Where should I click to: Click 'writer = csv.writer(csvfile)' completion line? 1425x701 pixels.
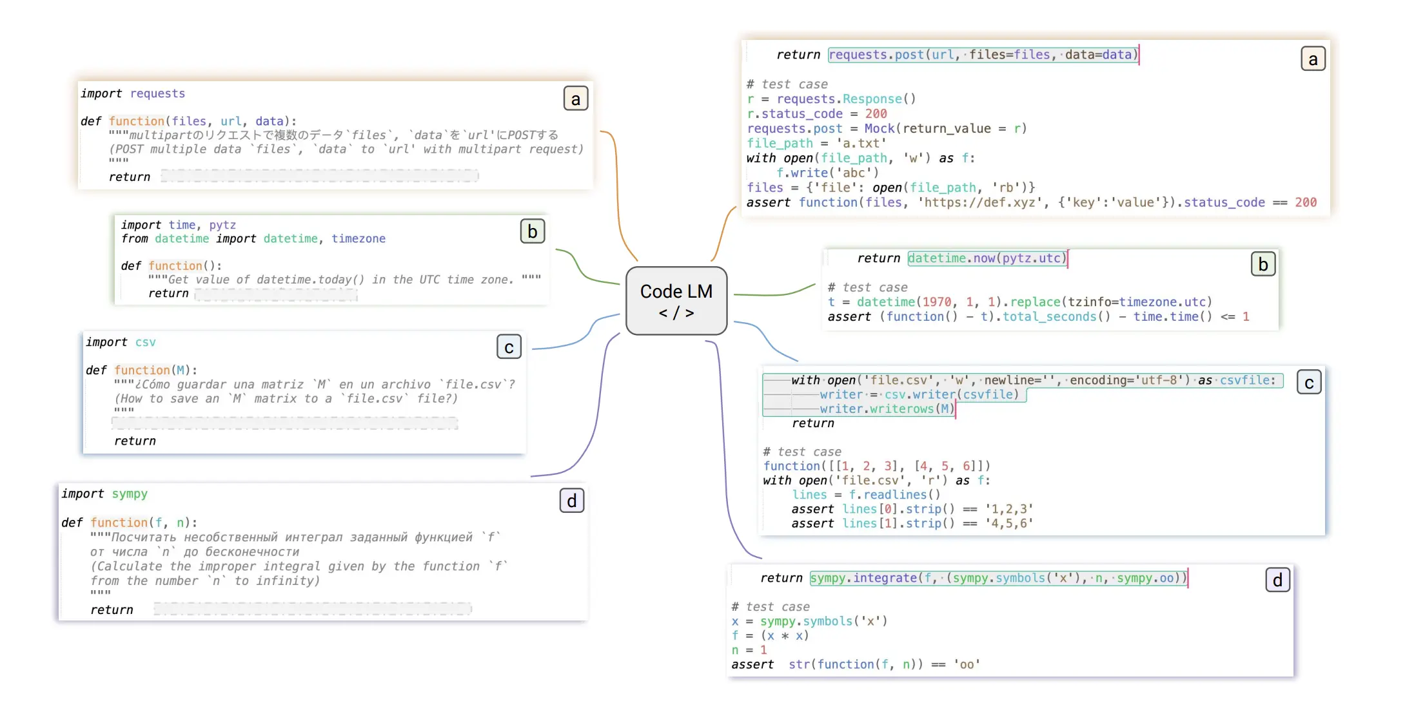click(919, 394)
